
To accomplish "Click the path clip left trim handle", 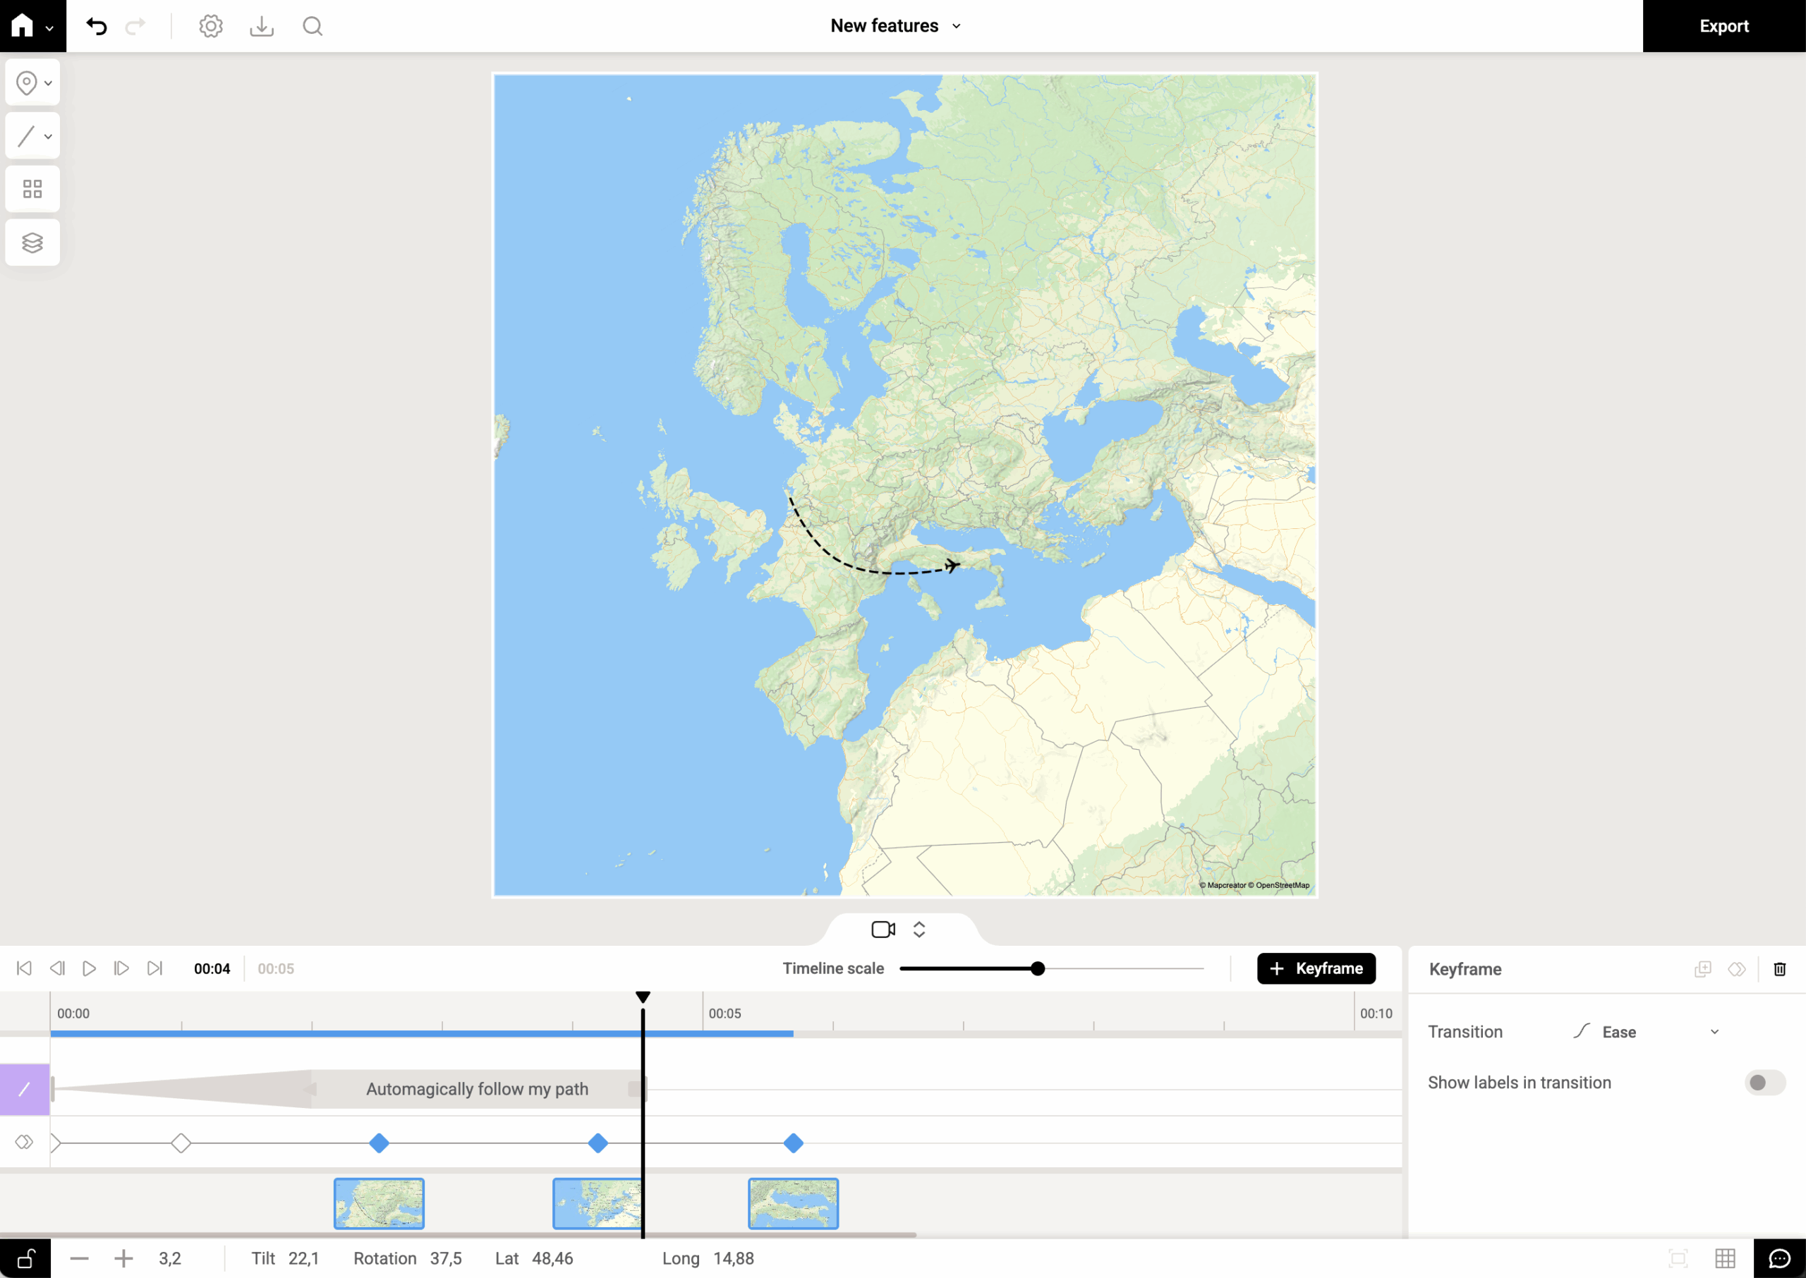I will click(53, 1089).
